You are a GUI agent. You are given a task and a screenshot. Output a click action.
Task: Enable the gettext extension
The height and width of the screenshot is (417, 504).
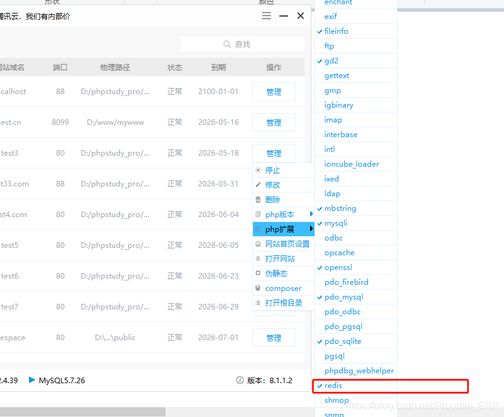[356, 76]
